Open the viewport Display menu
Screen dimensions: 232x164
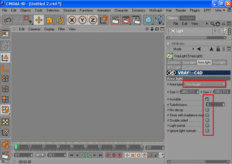pos(49,29)
